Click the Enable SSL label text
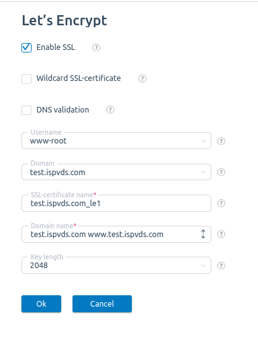The width and height of the screenshot is (258, 337). click(56, 47)
